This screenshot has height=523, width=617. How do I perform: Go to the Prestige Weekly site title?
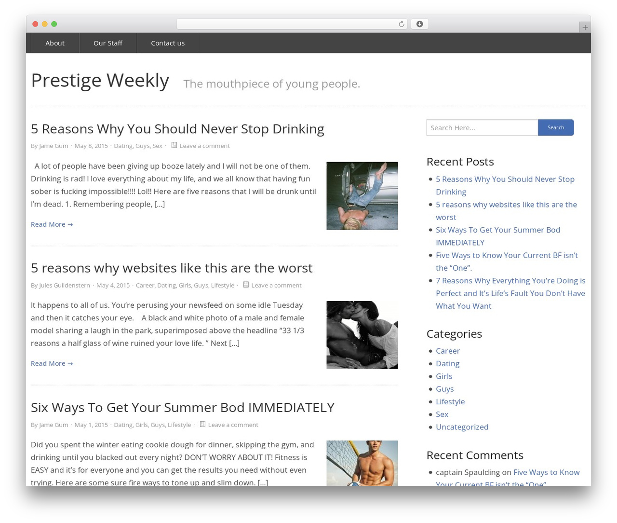pyautogui.click(x=100, y=80)
